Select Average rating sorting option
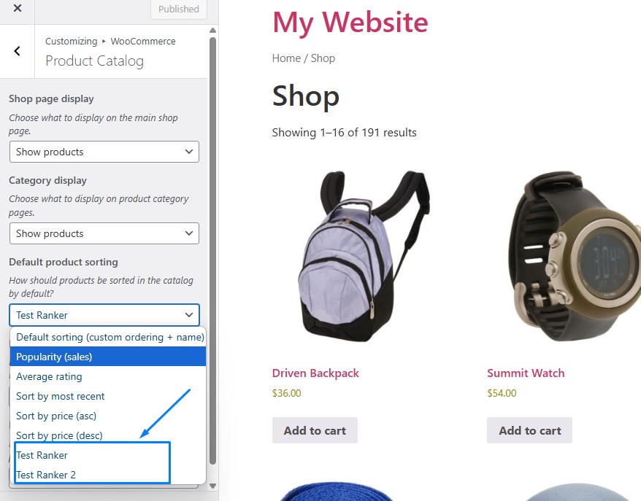The image size is (641, 501). [x=108, y=376]
